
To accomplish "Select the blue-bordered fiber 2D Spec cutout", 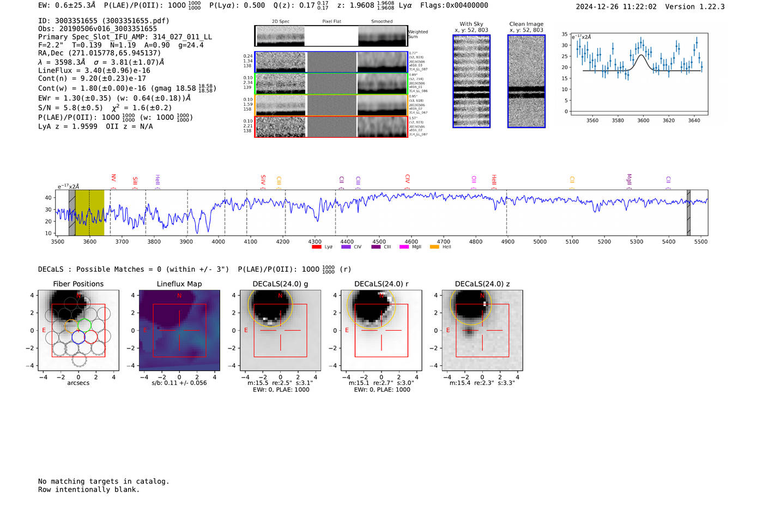I will (280, 62).
